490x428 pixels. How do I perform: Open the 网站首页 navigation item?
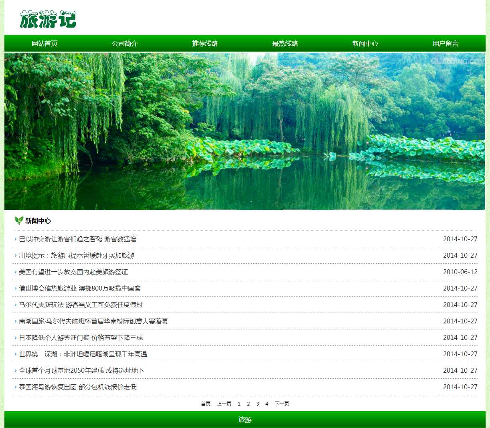[45, 43]
